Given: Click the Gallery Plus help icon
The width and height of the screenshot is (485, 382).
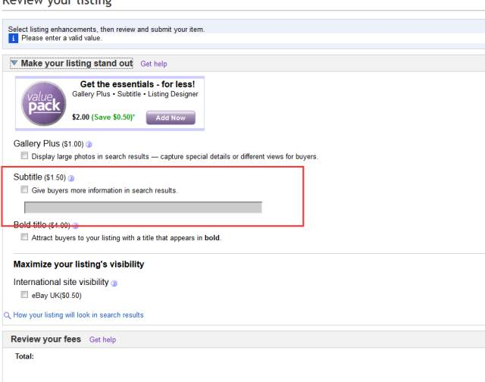Looking at the screenshot, I should (x=89, y=145).
